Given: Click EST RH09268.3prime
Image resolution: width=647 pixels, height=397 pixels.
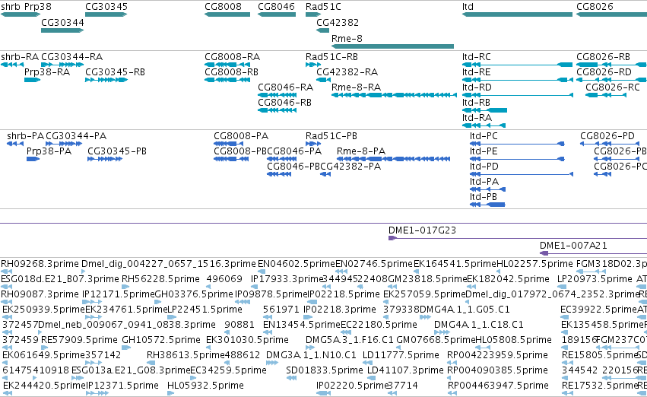Looking at the screenshot, I should tap(7, 272).
